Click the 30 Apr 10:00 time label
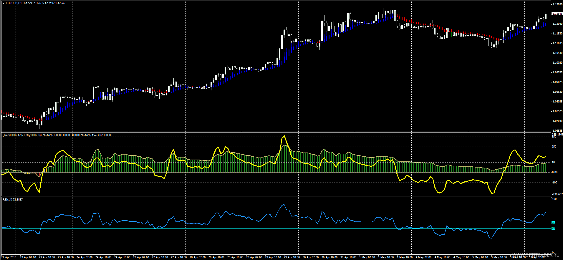The width and height of the screenshot is (563, 260). [329, 257]
